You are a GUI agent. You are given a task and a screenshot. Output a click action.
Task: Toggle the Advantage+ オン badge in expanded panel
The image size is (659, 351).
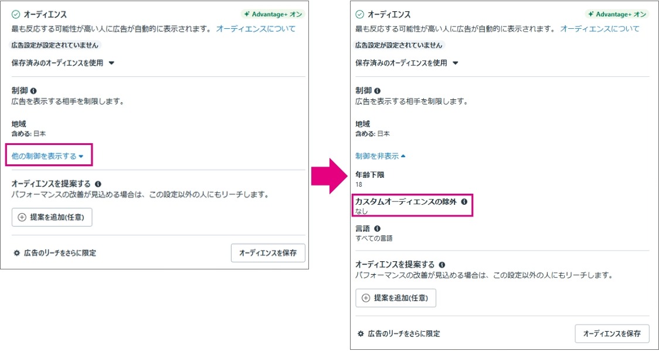point(616,14)
